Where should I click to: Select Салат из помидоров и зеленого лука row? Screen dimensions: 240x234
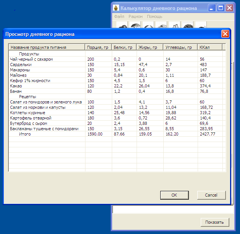pos(117,102)
